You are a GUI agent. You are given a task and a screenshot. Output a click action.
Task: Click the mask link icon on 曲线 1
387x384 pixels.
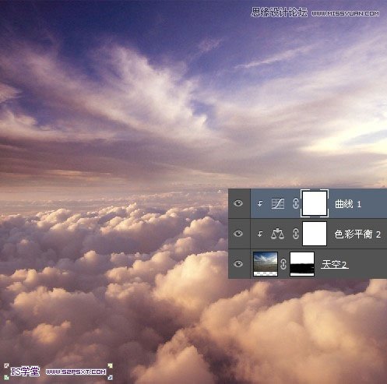click(x=296, y=203)
